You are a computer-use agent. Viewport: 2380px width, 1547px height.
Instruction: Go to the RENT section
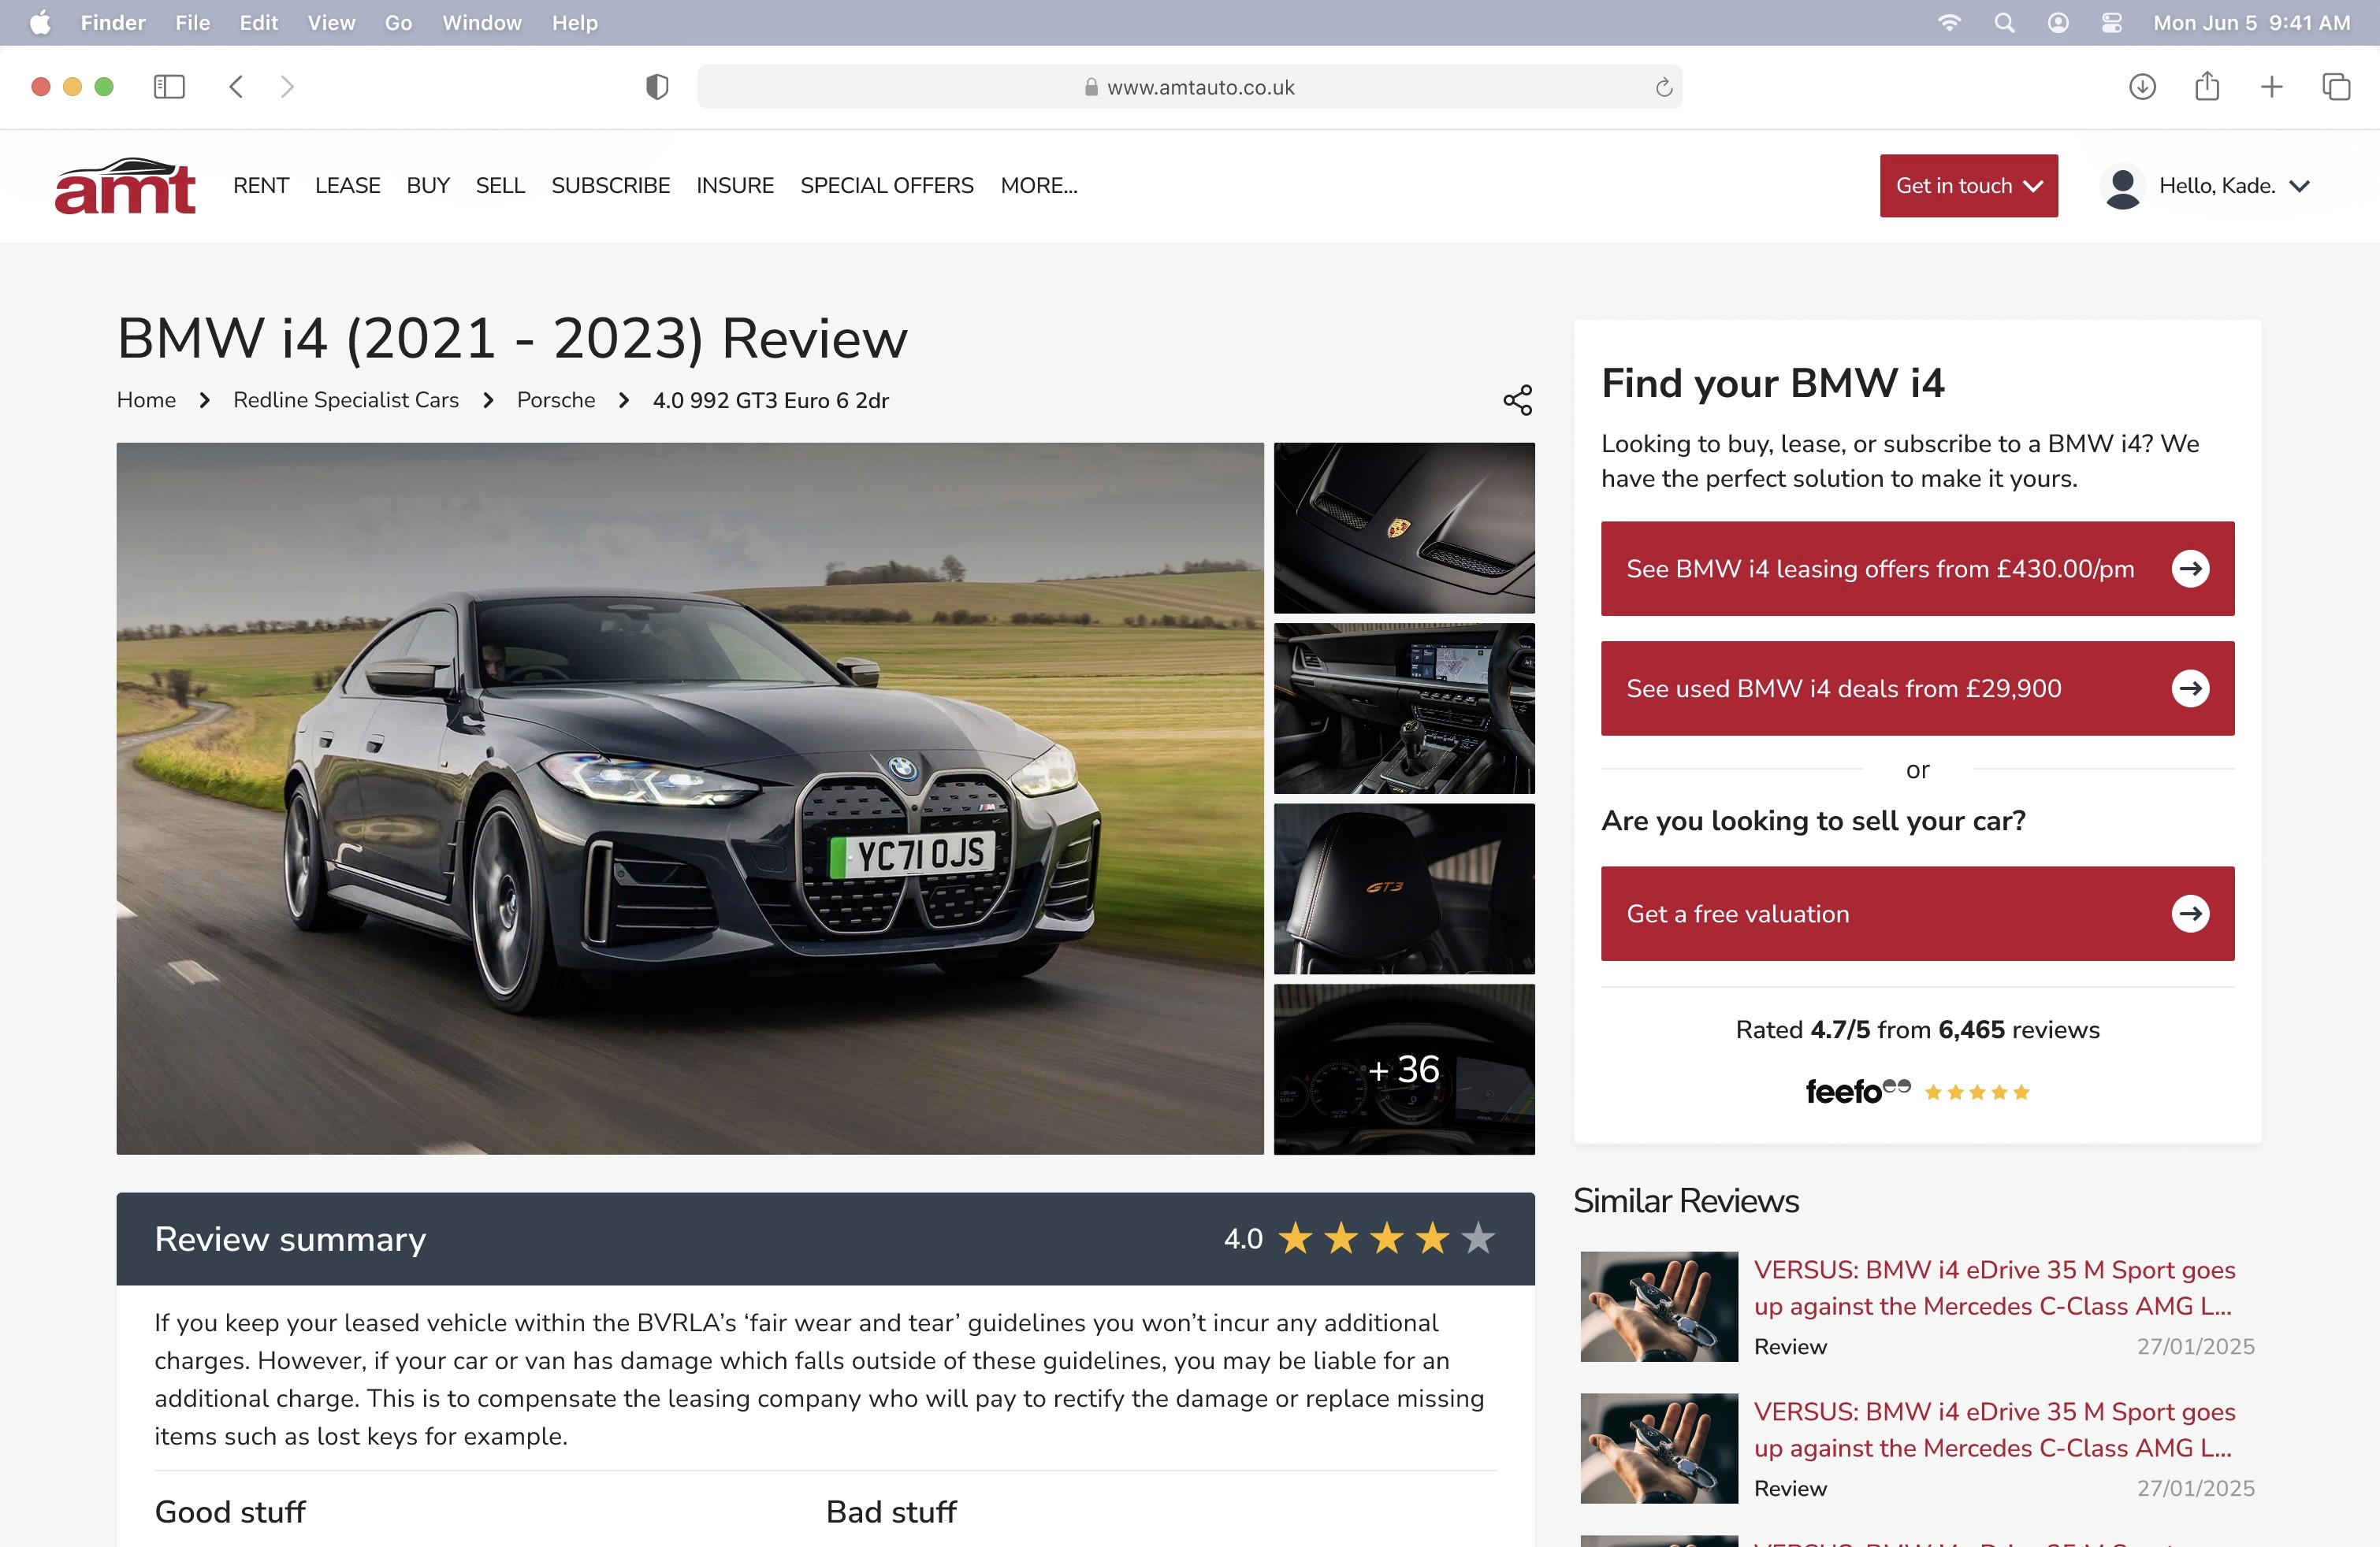coord(261,186)
